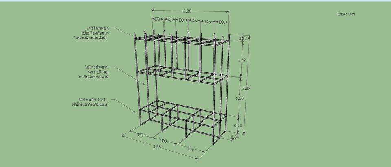Click the 3.38 dimension below the frame base
The height and width of the screenshot is (167, 391).
tap(156, 147)
